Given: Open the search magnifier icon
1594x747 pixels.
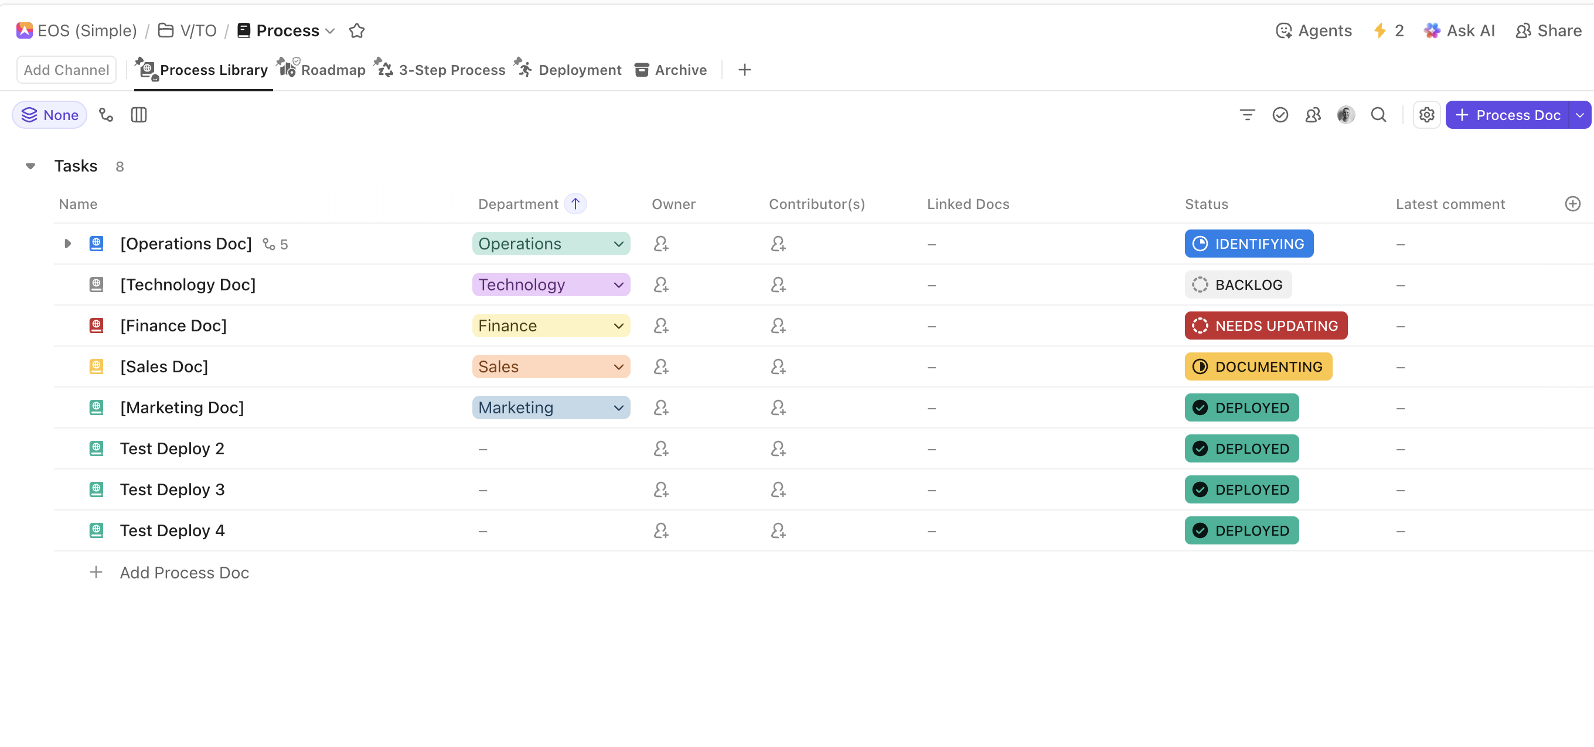Looking at the screenshot, I should [x=1378, y=115].
